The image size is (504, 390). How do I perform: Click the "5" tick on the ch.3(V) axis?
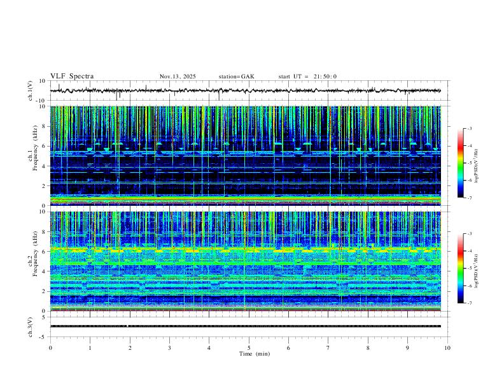click(x=45, y=317)
